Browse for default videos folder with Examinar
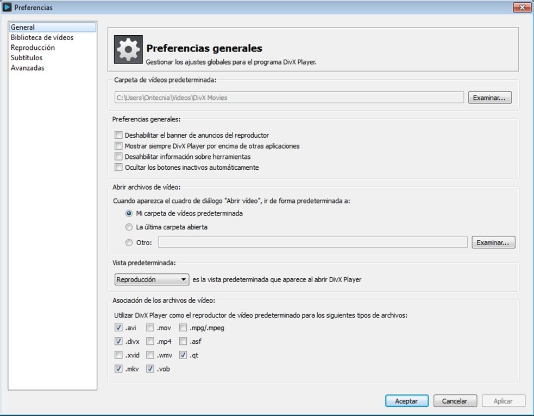The height and width of the screenshot is (416, 534). [x=490, y=98]
